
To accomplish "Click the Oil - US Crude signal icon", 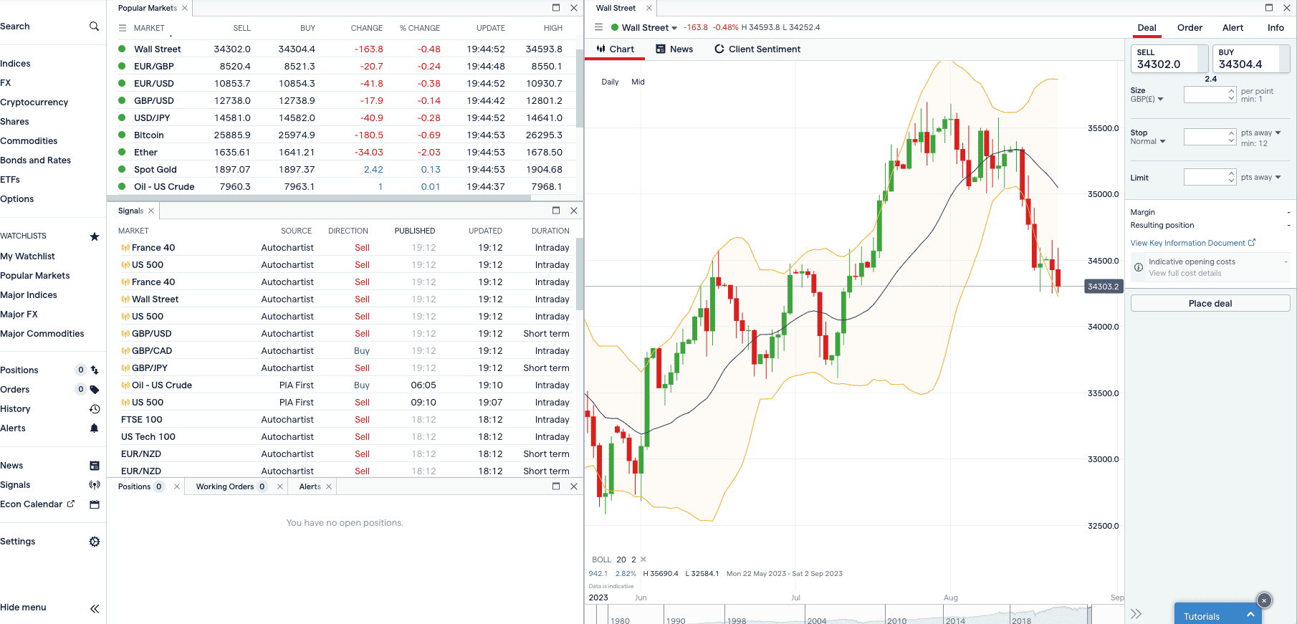I will tap(125, 385).
